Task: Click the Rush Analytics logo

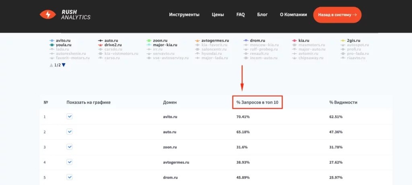Action: (x=65, y=15)
